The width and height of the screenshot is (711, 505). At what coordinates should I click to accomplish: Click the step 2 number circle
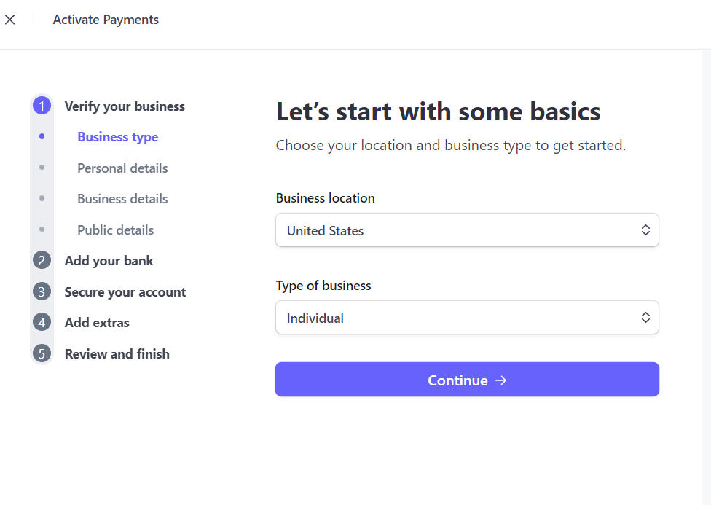pyautogui.click(x=42, y=261)
